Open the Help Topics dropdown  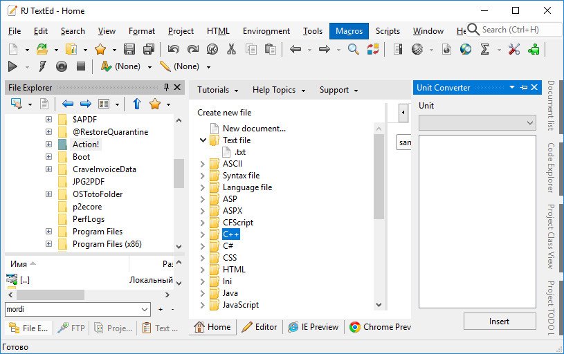(279, 90)
